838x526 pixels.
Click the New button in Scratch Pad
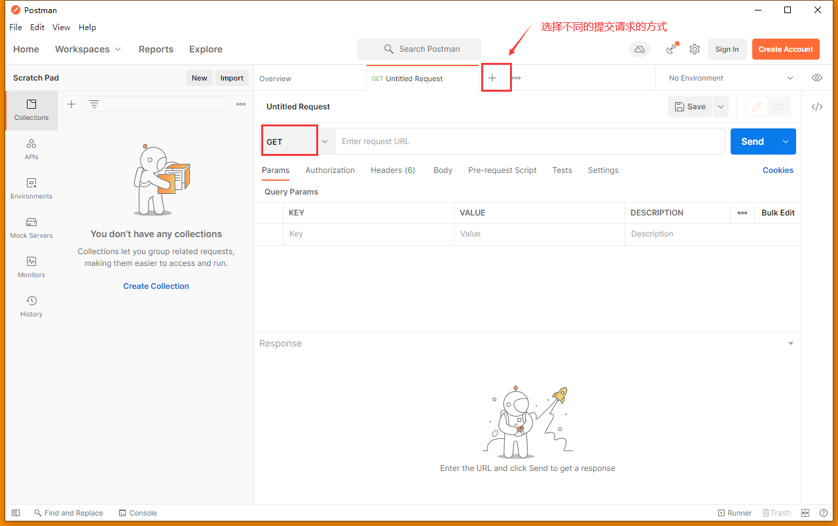point(200,78)
